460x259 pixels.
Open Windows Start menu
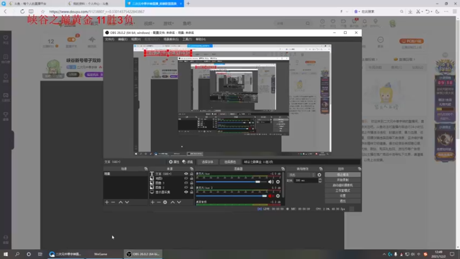(6, 254)
